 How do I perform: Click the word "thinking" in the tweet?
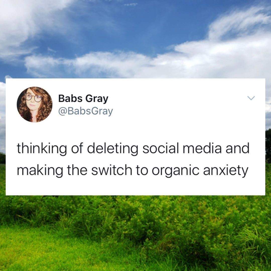pos(42,149)
